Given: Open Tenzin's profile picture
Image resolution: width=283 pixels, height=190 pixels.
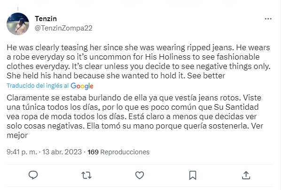Looking at the screenshot, I should [x=18, y=23].
